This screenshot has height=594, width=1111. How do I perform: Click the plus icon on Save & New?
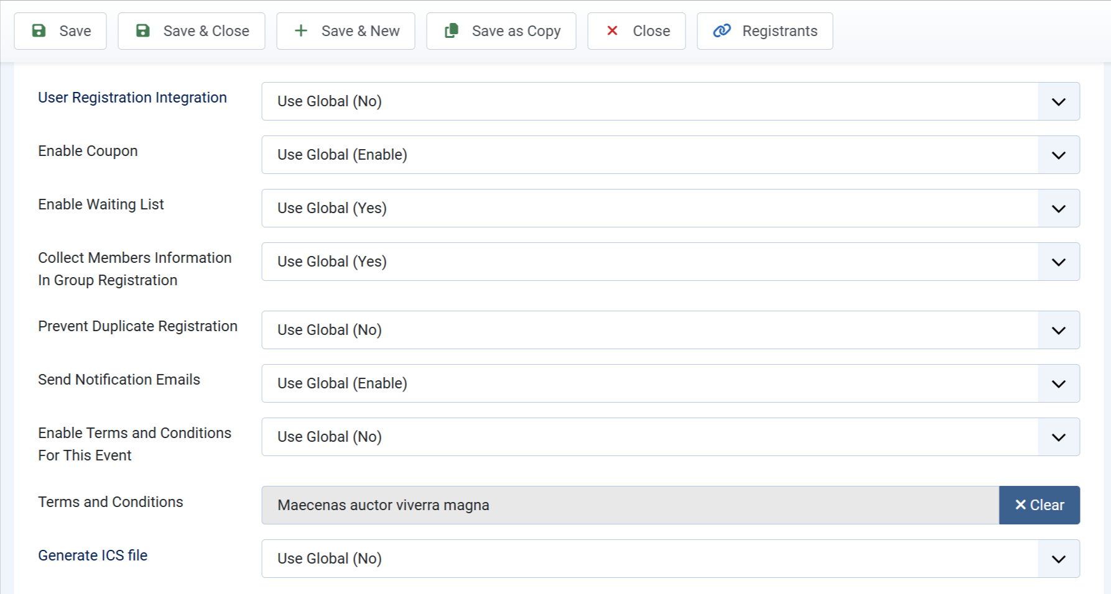click(x=301, y=30)
